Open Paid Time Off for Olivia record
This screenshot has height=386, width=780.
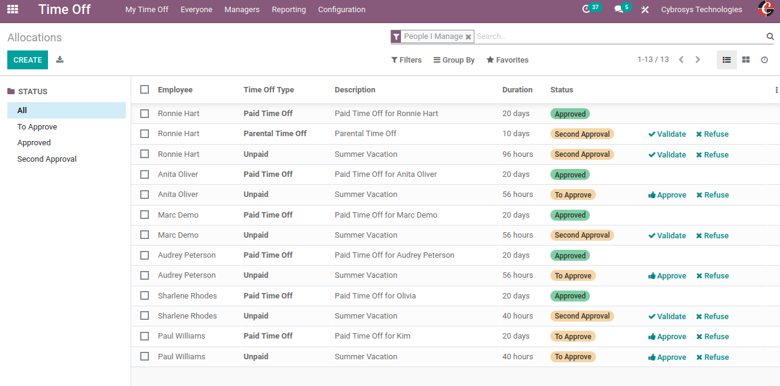point(375,296)
